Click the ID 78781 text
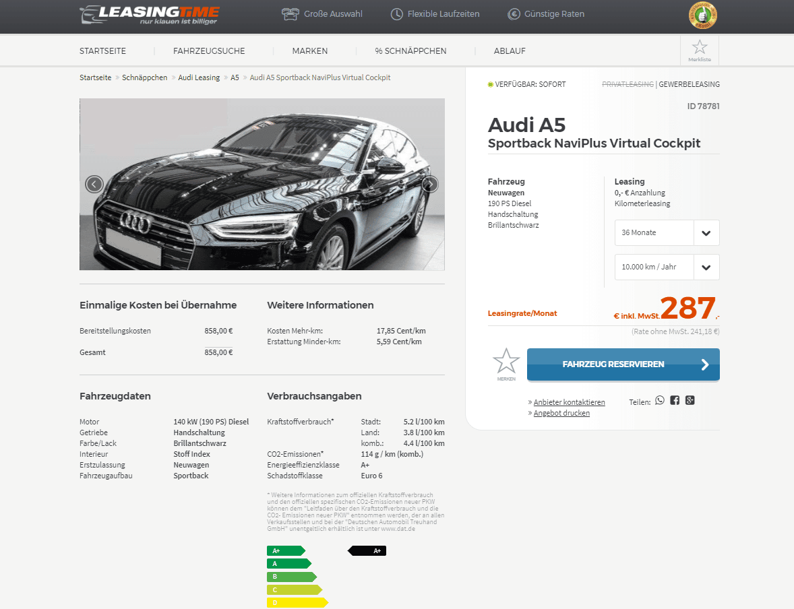This screenshot has width=794, height=609. (x=703, y=106)
